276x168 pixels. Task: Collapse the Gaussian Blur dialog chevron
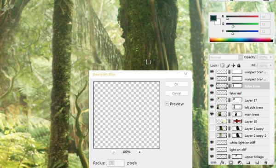(x=186, y=74)
